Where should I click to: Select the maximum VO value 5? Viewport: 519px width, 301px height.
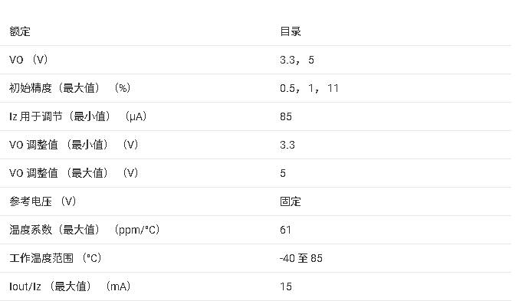[x=283, y=173]
